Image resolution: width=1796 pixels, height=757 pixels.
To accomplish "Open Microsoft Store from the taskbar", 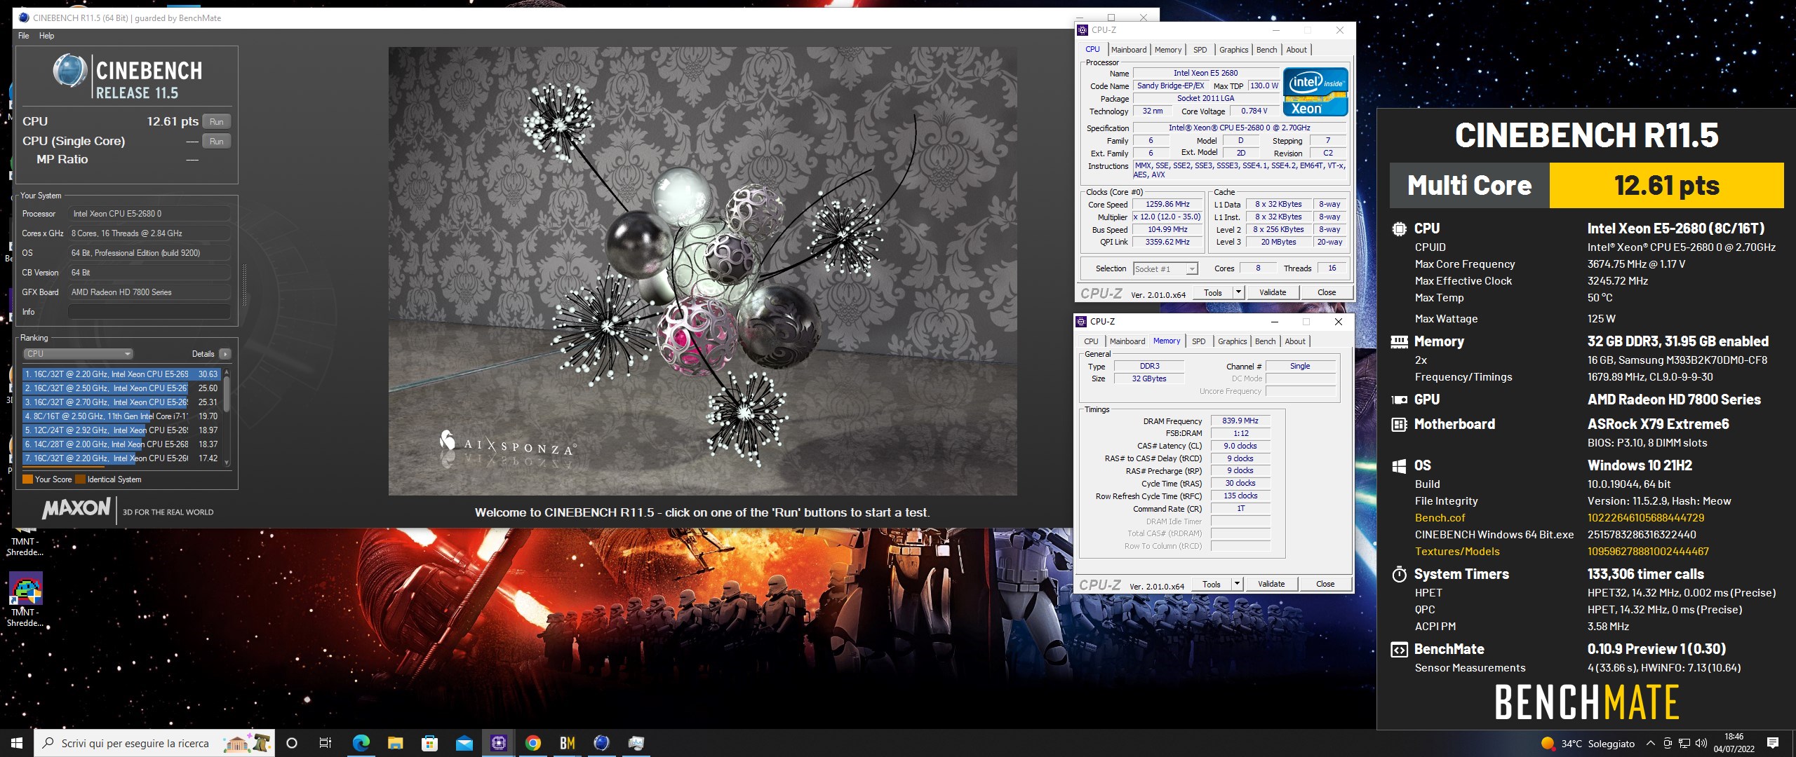I will click(429, 743).
